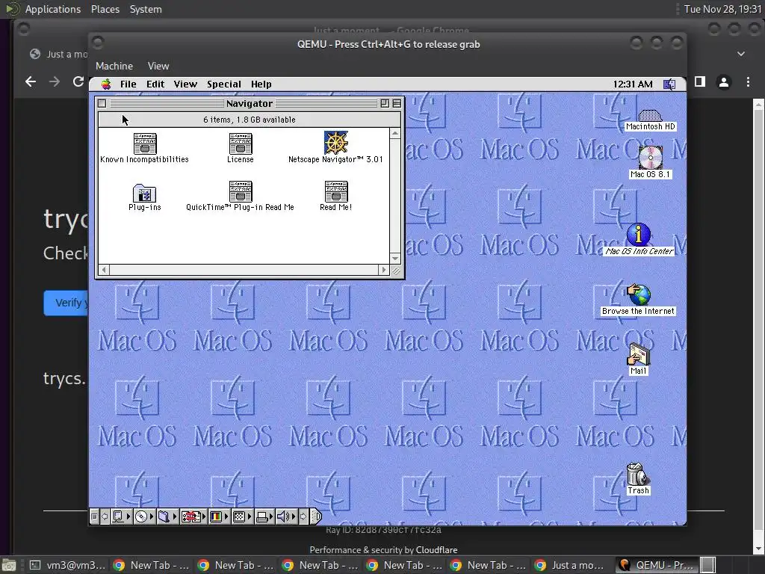The height and width of the screenshot is (574, 765).
Task: Open the Mail desktop icon
Action: point(639,354)
